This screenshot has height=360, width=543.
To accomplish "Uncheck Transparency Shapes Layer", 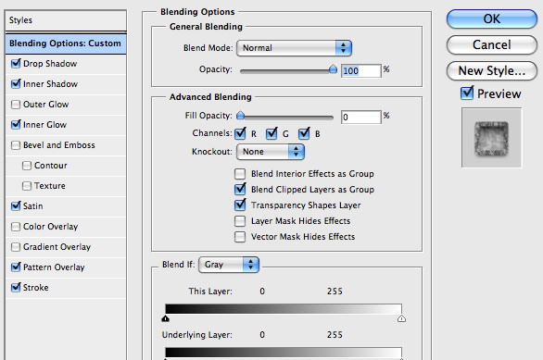I will (x=240, y=205).
